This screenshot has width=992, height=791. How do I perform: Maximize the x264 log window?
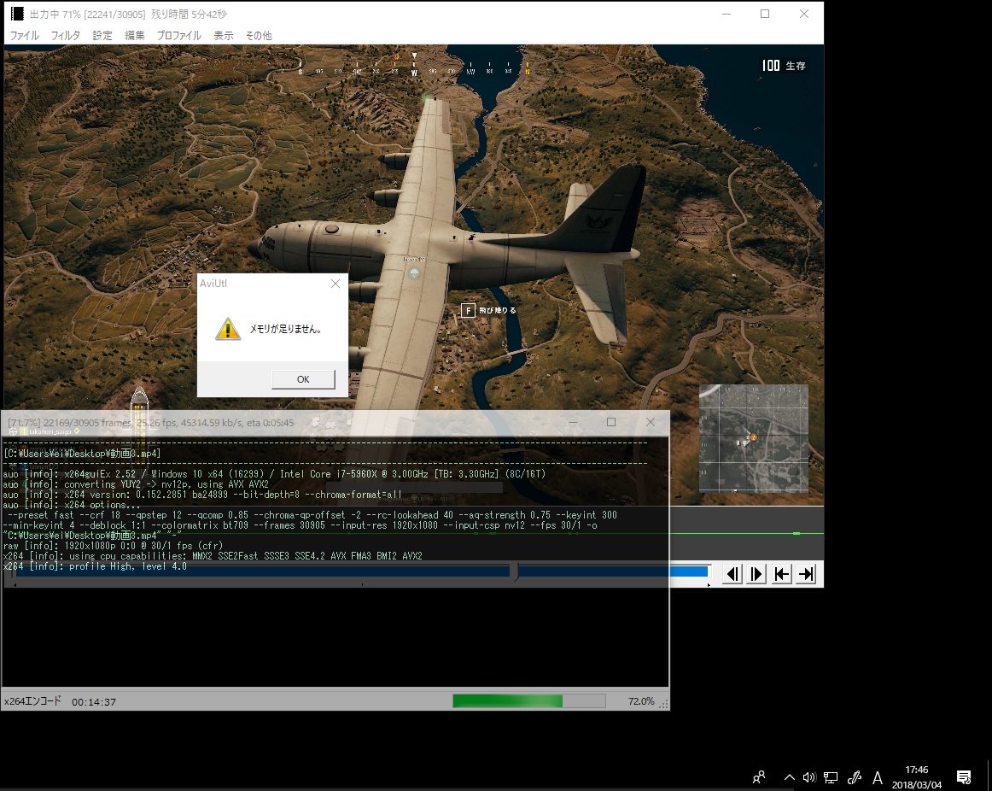click(x=611, y=422)
